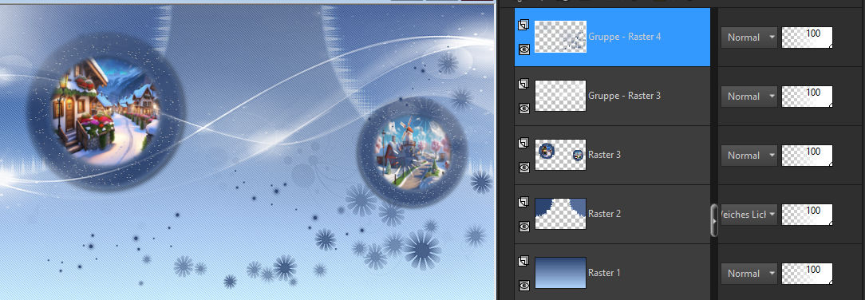This screenshot has height=300, width=865.
Task: Toggle the eye icon of Raster 2
Action: [524, 226]
